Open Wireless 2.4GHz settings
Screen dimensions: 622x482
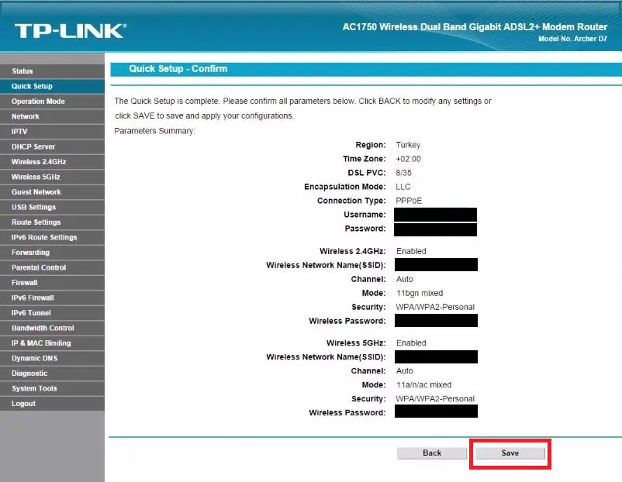coord(40,161)
